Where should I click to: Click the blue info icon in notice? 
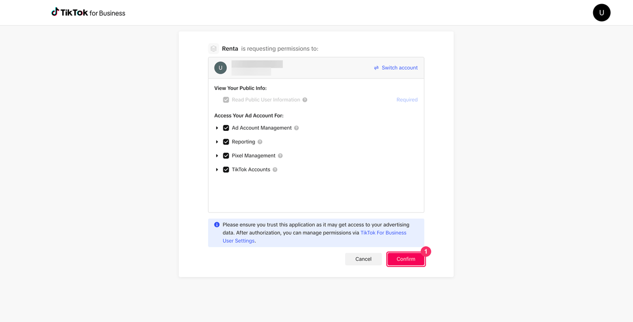point(217,224)
